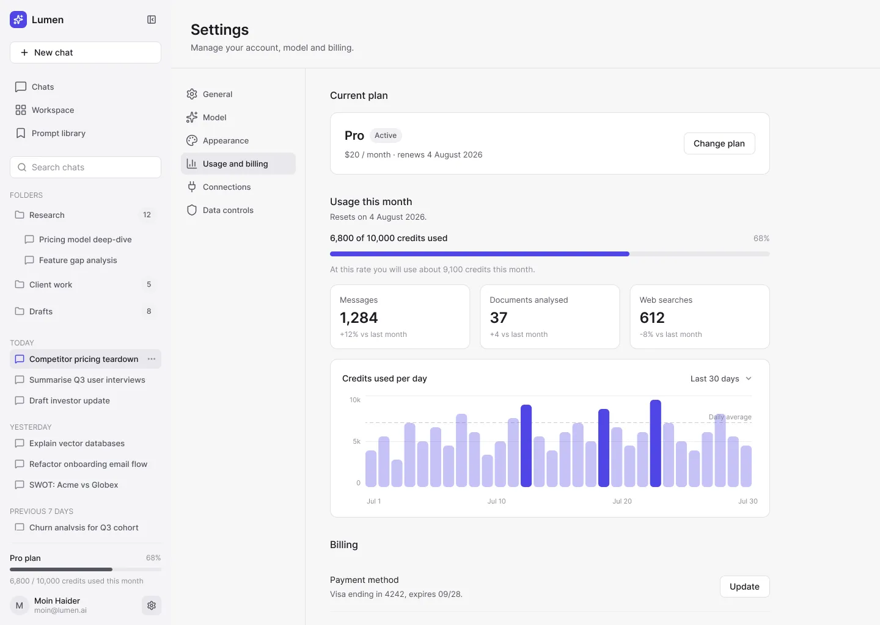This screenshot has width=880, height=625.
Task: Open Feature gap analysis chat
Action: pyautogui.click(x=90, y=260)
